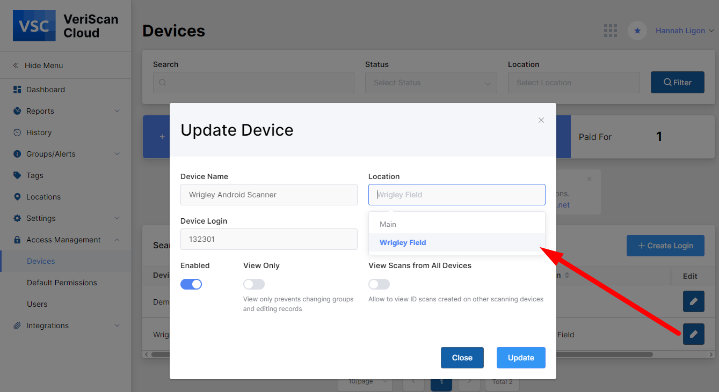Viewport: 719px width, 392px height.
Task: Expand the Integrations submenu chevron
Action: pyautogui.click(x=117, y=326)
